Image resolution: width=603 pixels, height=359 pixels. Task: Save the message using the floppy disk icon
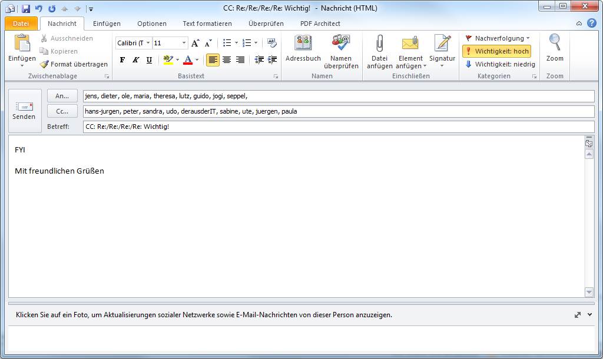[x=25, y=9]
